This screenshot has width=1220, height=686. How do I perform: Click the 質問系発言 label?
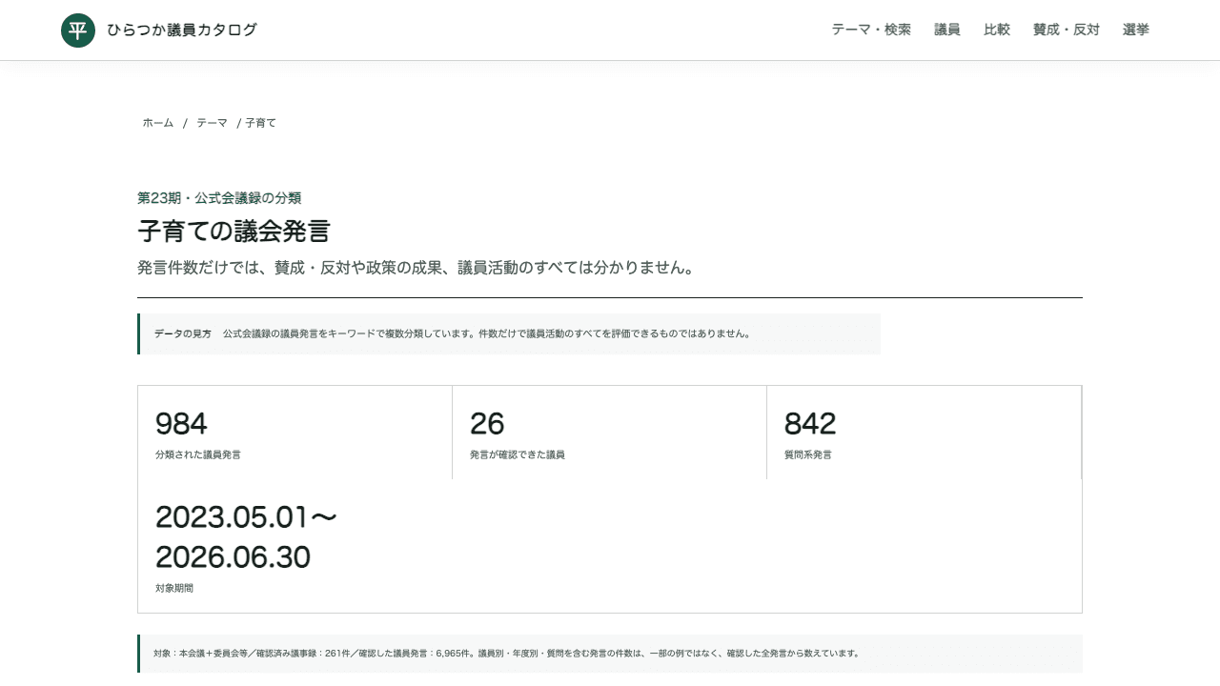click(808, 455)
